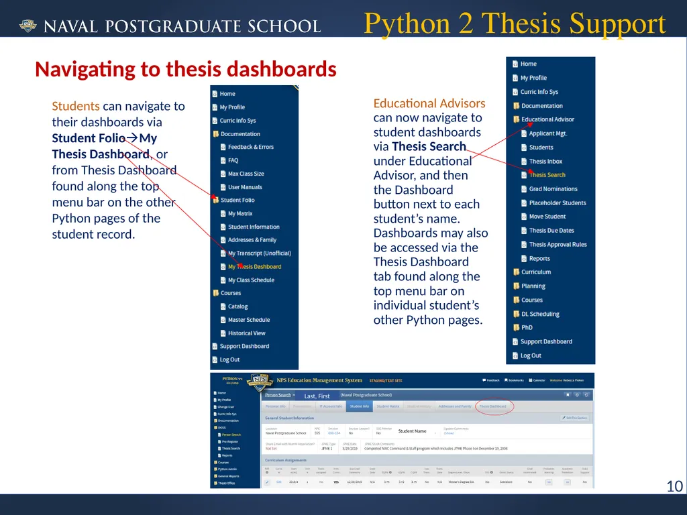Expand the Educational Advisor folder
This screenshot has width=687, height=515.
click(543, 119)
